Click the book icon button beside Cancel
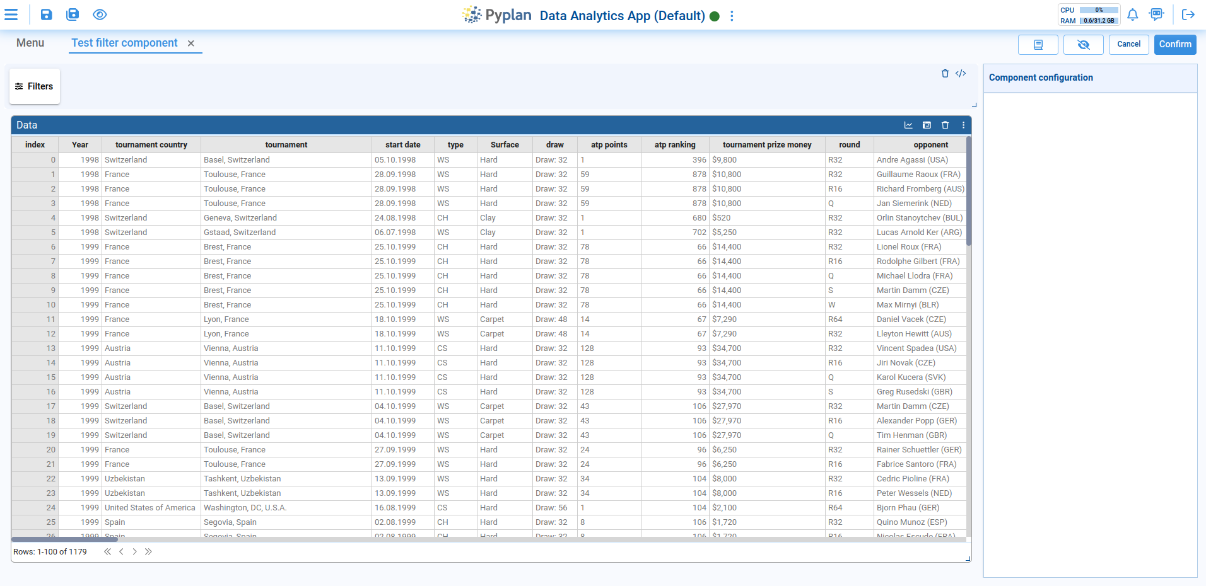 pyautogui.click(x=1038, y=45)
